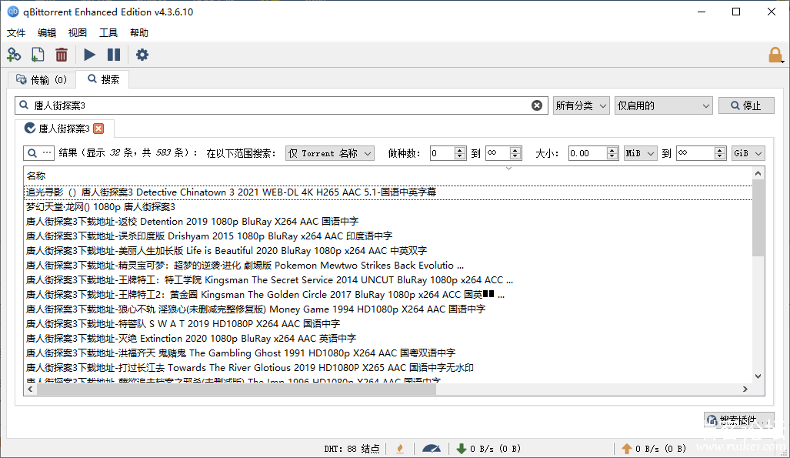Expand the MiB size unit dropdown

[640, 153]
